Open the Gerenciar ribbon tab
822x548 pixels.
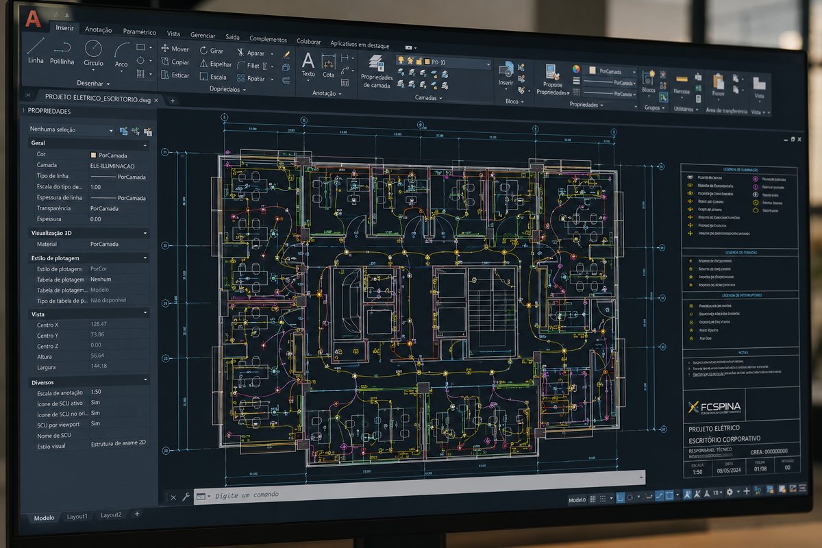point(203,35)
